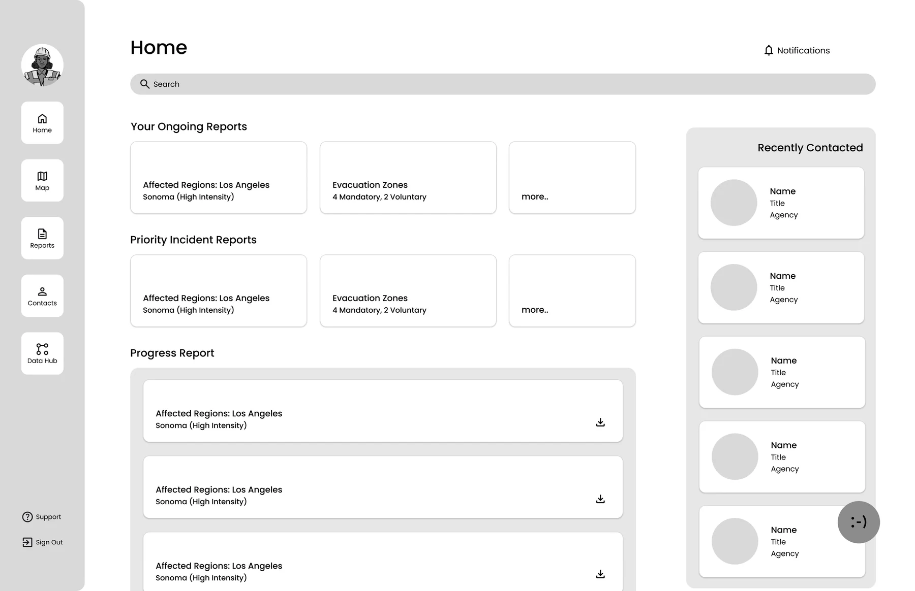This screenshot has width=915, height=591.
Task: Open the third Recently Contacted card
Action: pos(782,372)
